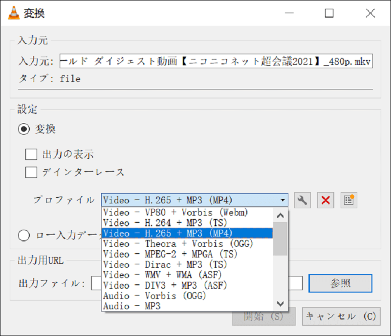Image resolution: width=391 pixels, height=336 pixels.
Task: Maximize the 変換 window
Action: 329,13
